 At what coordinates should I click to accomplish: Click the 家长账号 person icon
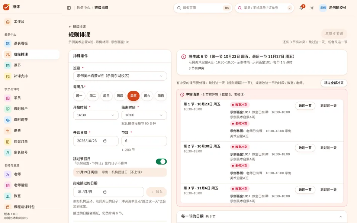point(8,153)
